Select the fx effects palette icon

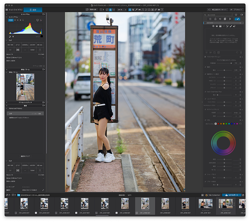pyautogui.click(x=230, y=19)
